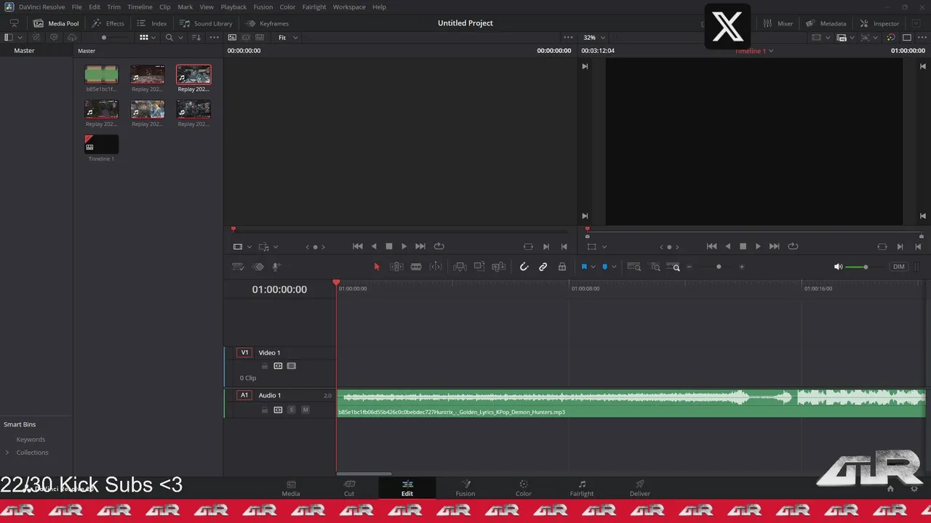Open timeline viewer 32% zoom dropdown
The width and height of the screenshot is (931, 523).
click(x=595, y=37)
